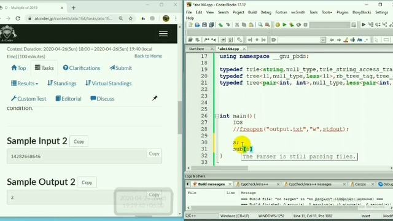The width and height of the screenshot is (393, 221).
Task: Open the Build menu in Code::Blocks
Action: 252,12
